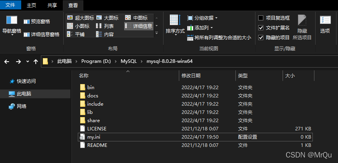Select Tiles (平铺) layout
This screenshot has height=163, width=338.
pyautogui.click(x=76, y=34)
